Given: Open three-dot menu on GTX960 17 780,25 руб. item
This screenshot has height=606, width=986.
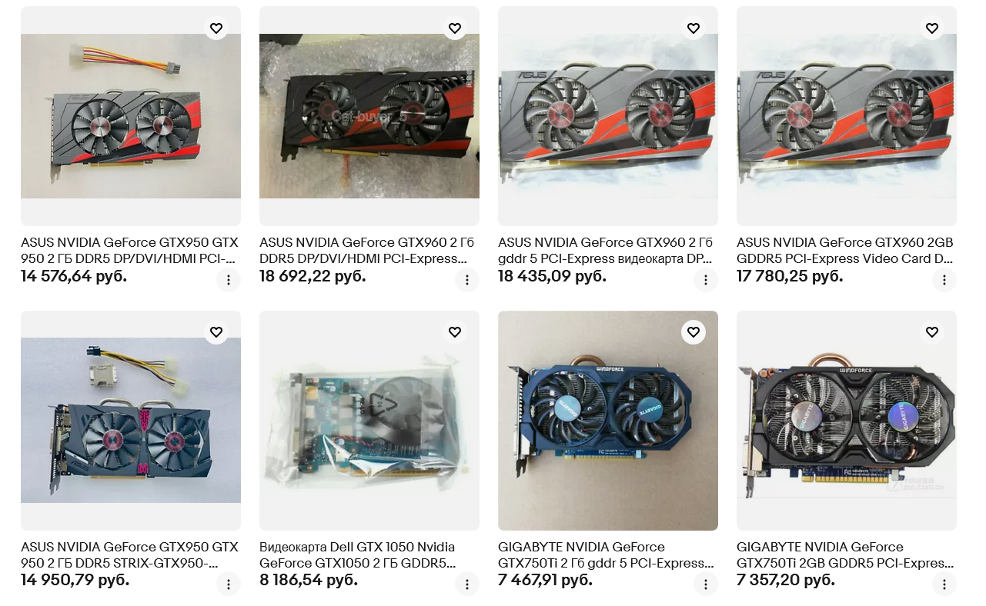Looking at the screenshot, I should [x=944, y=280].
